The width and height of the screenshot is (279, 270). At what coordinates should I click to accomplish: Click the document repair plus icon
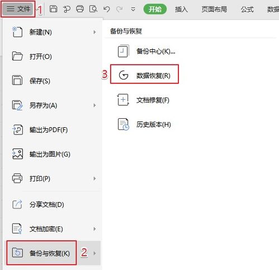tap(123, 100)
